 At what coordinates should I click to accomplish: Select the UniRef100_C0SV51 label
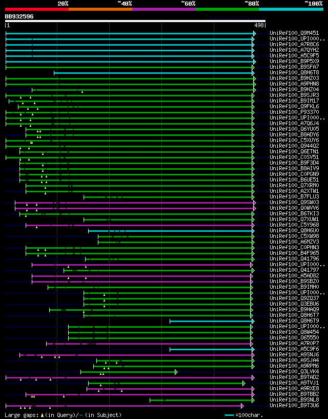[294, 157]
